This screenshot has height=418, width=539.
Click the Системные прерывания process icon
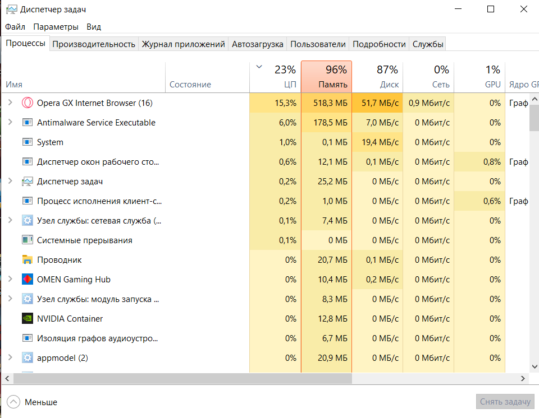pyautogui.click(x=27, y=240)
